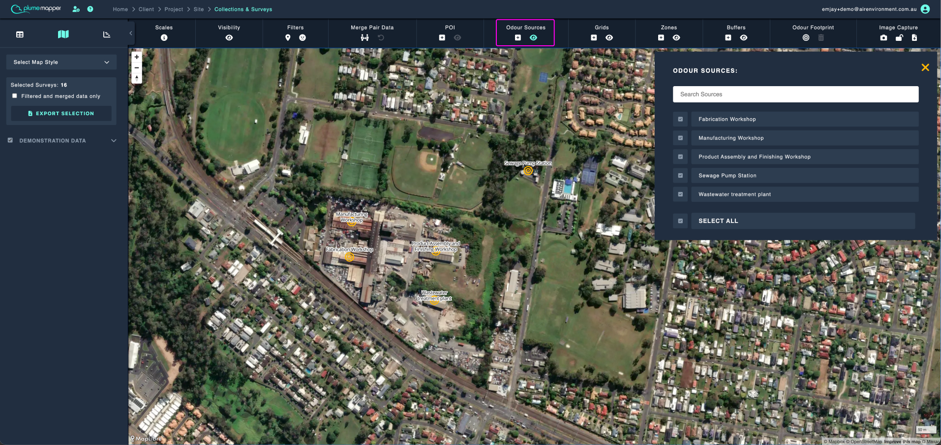Add a new buffer with the plus icon
Screen dimensions: 941x445
coord(728,37)
